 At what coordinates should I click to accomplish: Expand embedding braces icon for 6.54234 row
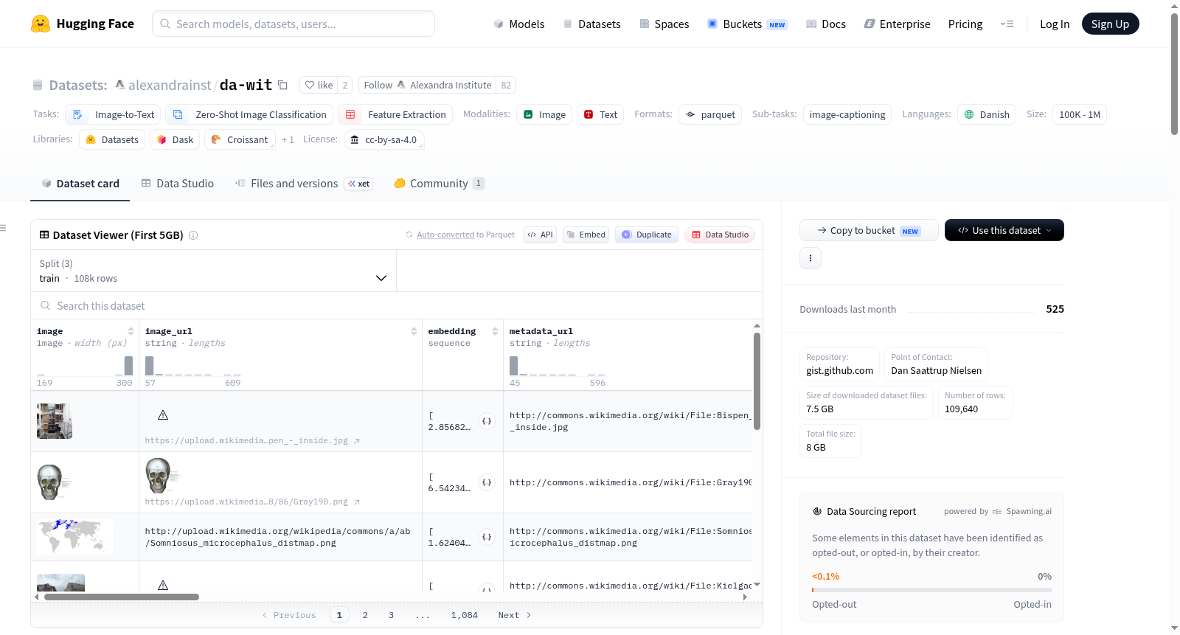[x=487, y=482]
